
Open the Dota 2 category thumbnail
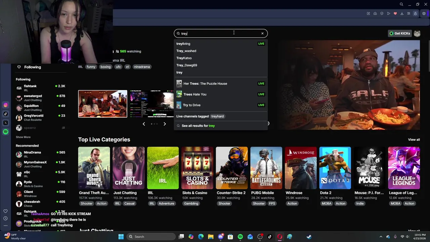[x=335, y=168]
